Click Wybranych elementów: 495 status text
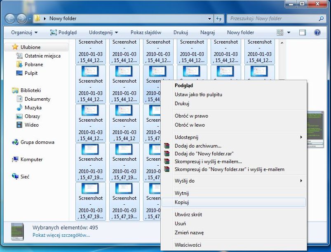331x252 pixels. pyautogui.click(x=65, y=228)
